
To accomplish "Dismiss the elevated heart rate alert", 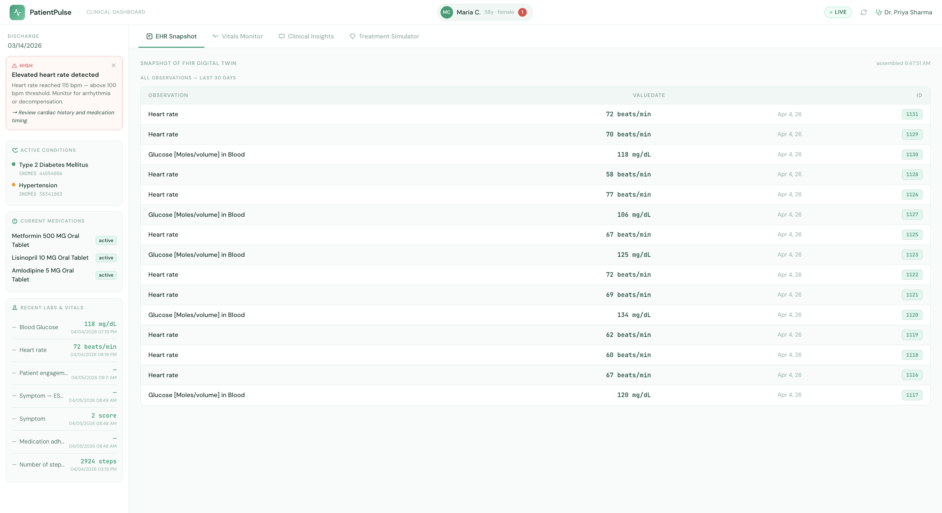I will [x=113, y=65].
